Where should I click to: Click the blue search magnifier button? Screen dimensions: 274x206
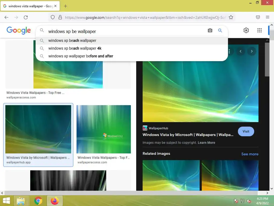pyautogui.click(x=220, y=31)
